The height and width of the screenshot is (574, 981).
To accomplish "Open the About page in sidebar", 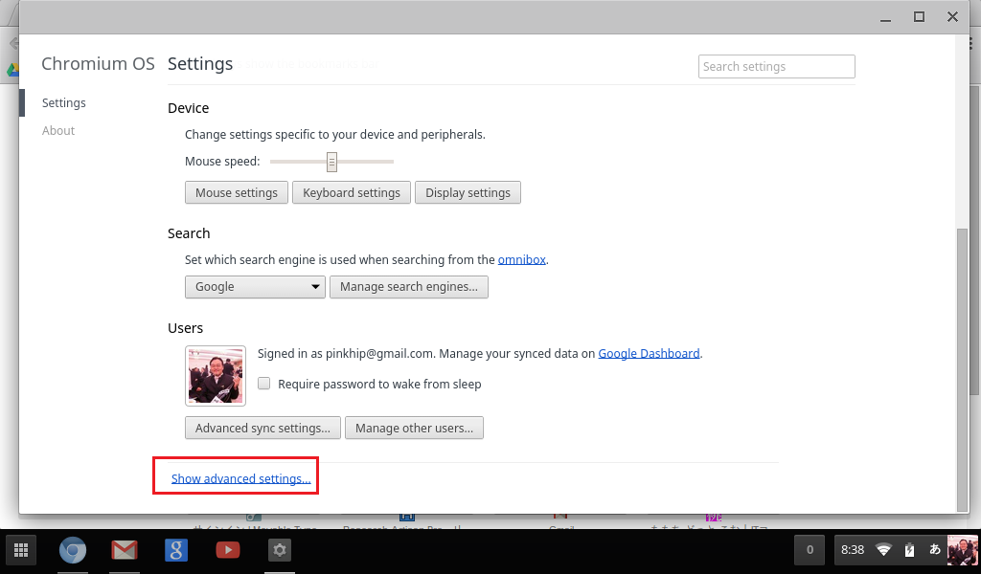I will point(58,130).
